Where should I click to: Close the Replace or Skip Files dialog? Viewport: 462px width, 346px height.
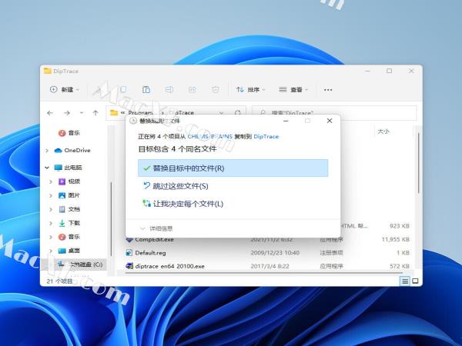click(330, 121)
